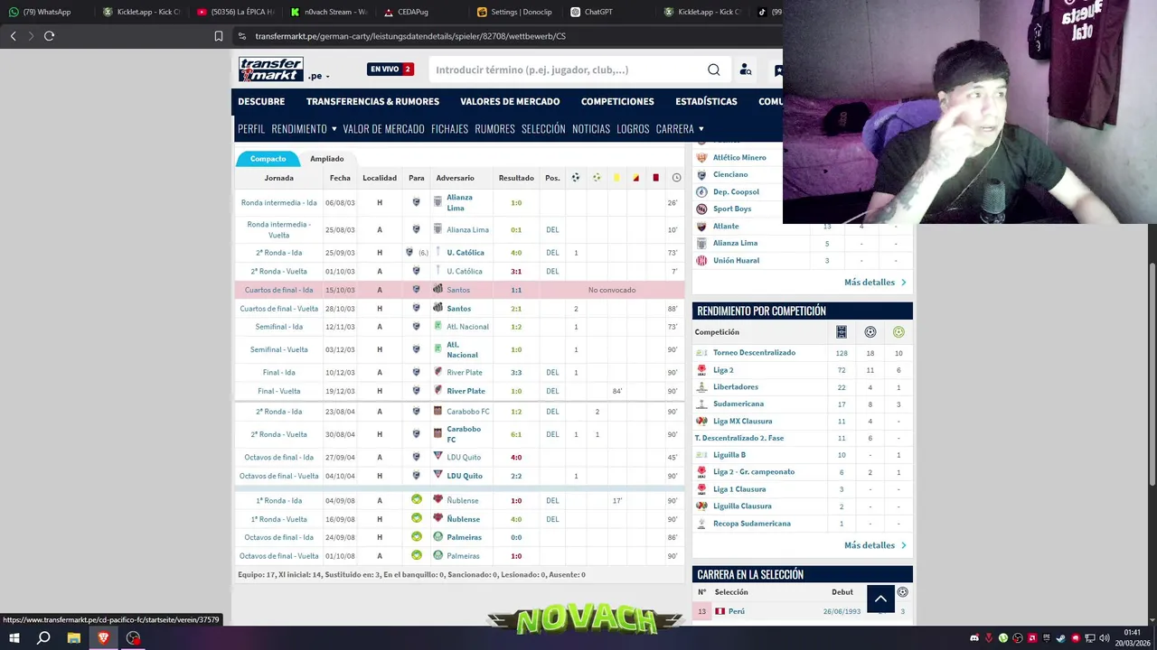Click Cuartos de final - Ida link
The width and height of the screenshot is (1157, 650).
coord(278,290)
